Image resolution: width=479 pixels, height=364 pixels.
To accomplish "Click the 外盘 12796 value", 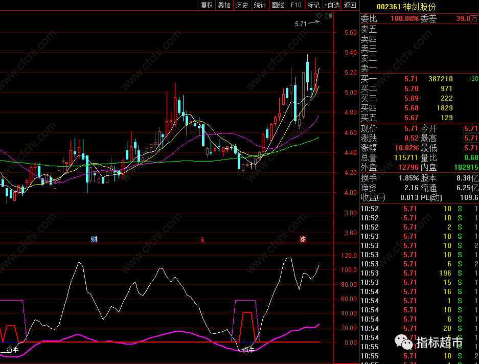I will pos(408,168).
